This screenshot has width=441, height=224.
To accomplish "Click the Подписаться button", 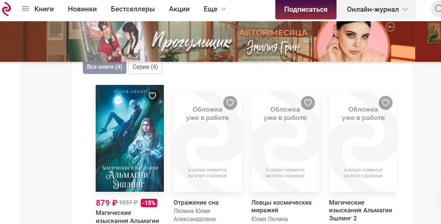I will click(x=306, y=10).
